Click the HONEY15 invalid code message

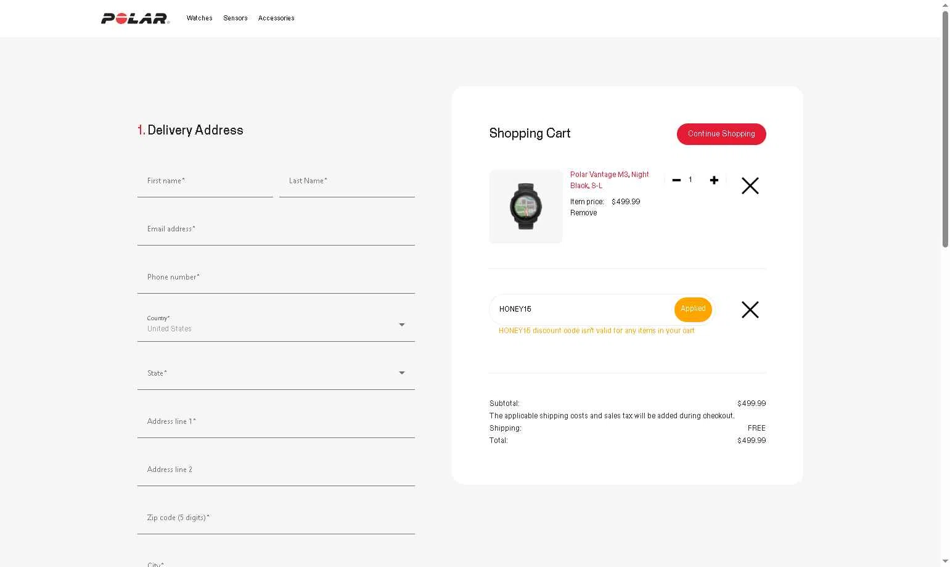point(597,331)
